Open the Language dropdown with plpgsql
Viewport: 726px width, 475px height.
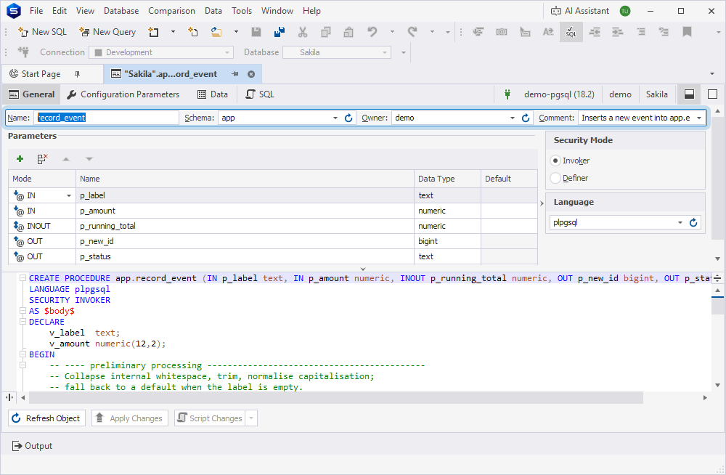click(680, 222)
